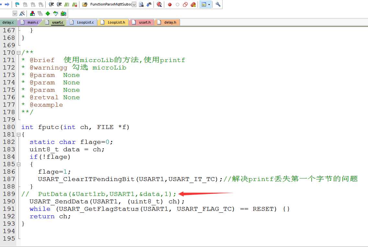Collapse the if block at line 185
Image resolution: width=368 pixels, height=247 pixels.
point(18,164)
